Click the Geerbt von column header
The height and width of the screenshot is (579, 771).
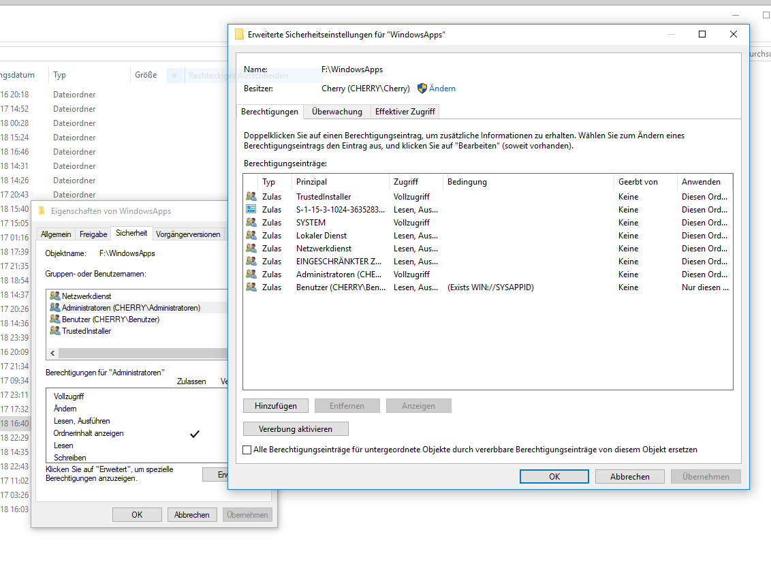(x=646, y=181)
